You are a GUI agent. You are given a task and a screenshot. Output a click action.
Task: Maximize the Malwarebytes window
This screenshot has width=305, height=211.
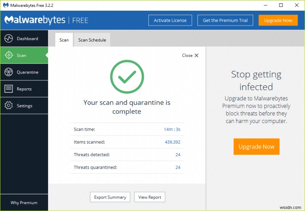[x=281, y=5]
